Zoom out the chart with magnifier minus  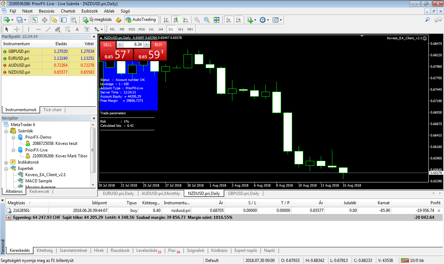click(x=207, y=20)
